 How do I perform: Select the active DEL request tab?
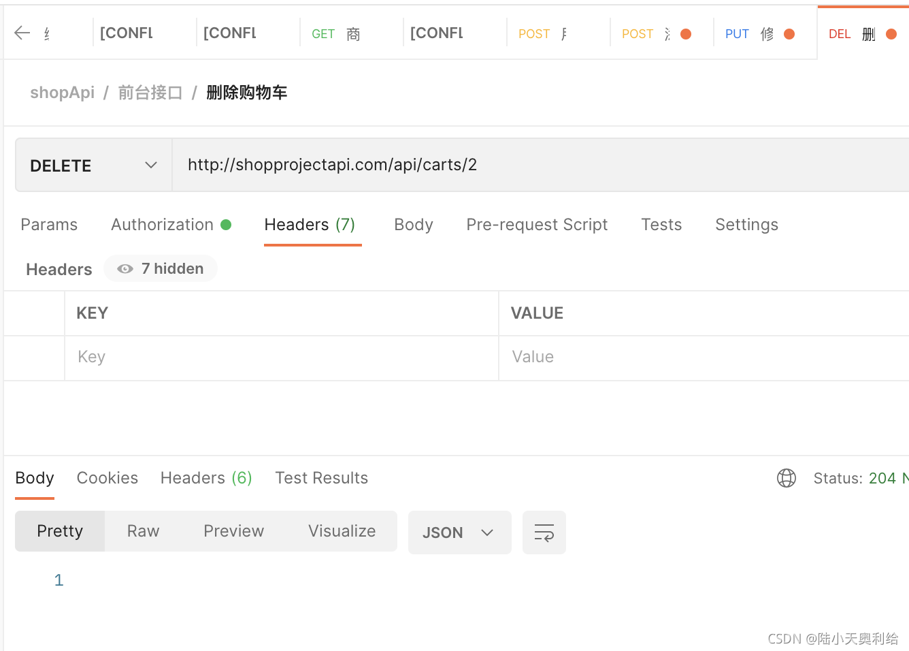(x=863, y=33)
